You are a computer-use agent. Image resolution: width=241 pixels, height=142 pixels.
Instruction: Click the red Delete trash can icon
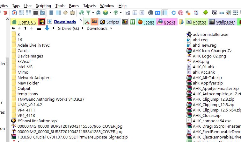tap(5, 13)
